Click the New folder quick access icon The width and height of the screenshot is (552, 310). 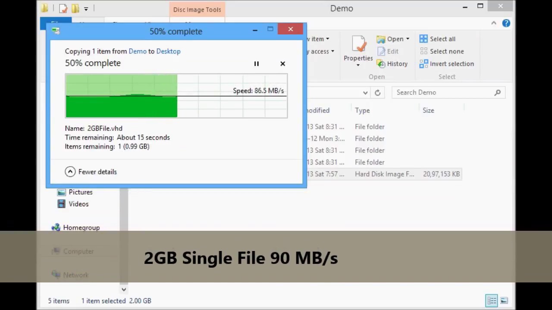(x=75, y=8)
